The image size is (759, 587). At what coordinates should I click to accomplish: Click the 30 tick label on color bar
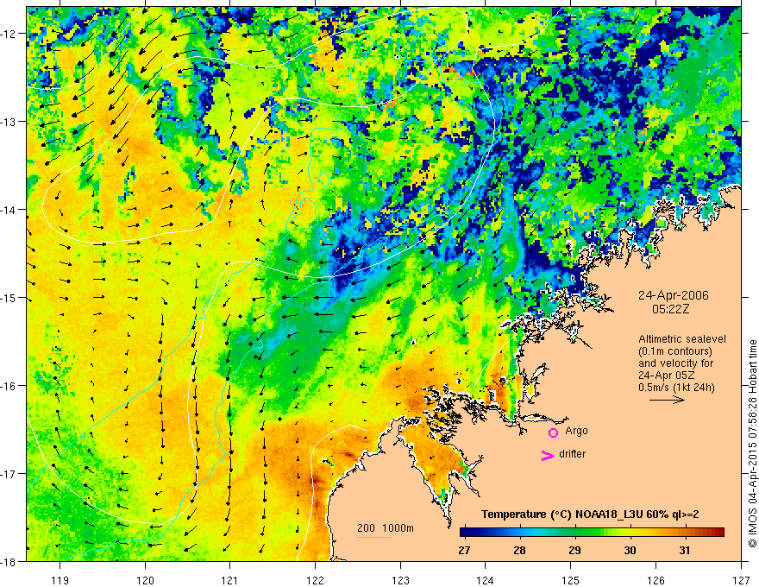click(x=630, y=550)
